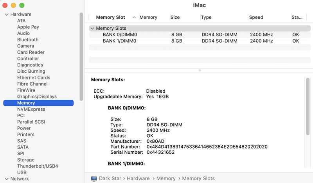Click Dark Star in the path bar
Image resolution: width=313 pixels, height=183 pixels.
tap(110, 179)
